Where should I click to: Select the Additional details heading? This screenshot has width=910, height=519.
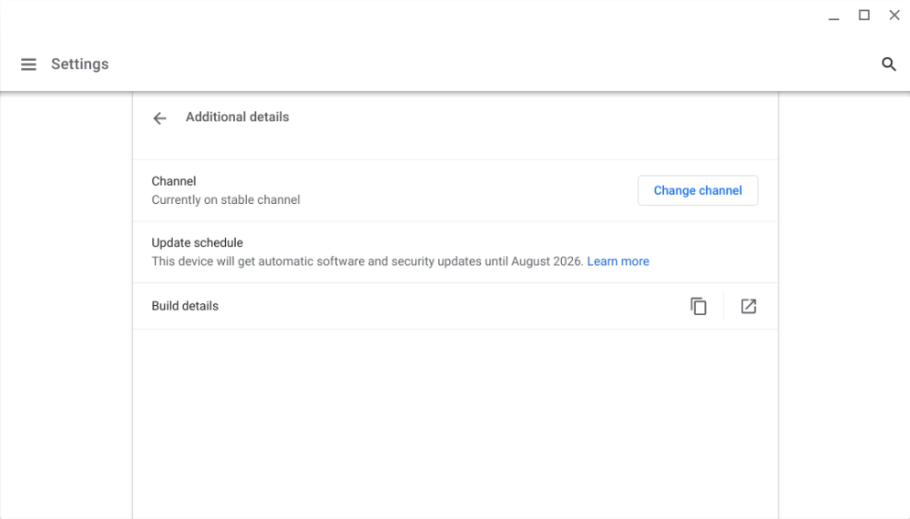click(x=237, y=117)
